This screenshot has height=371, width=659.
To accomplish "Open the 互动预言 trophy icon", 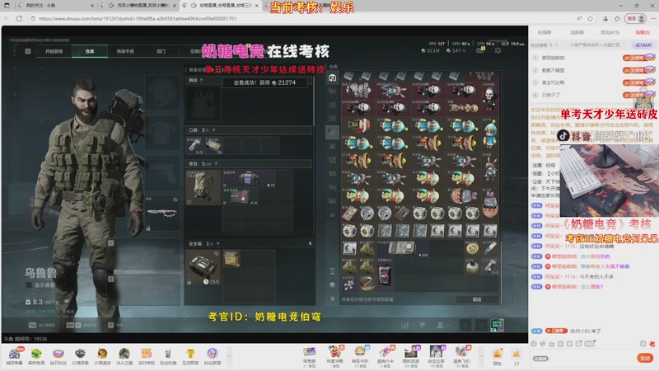I will pos(190,356).
